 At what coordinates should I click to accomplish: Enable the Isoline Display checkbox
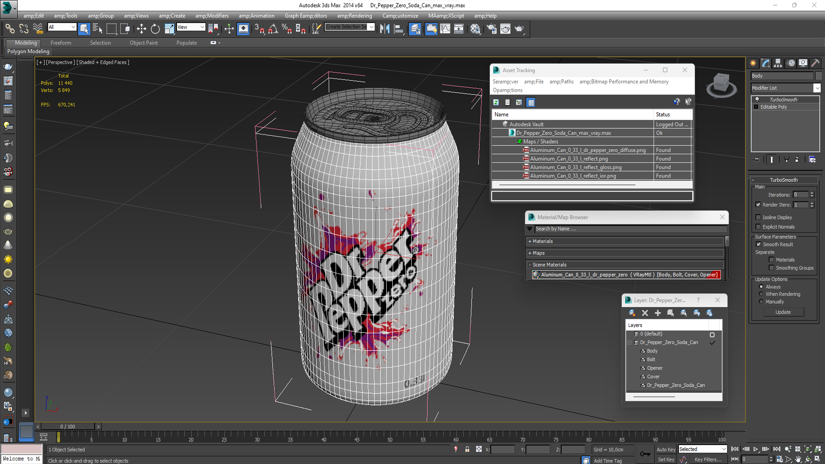click(x=758, y=217)
